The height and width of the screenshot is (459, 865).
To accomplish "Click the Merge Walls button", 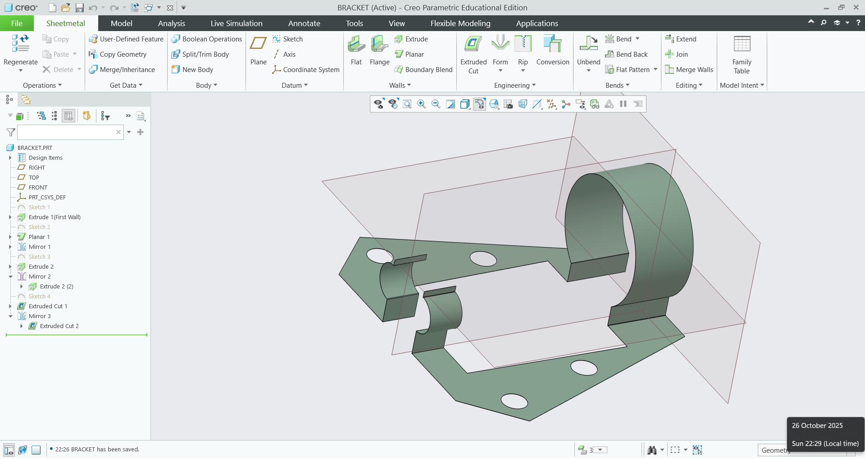I will [x=689, y=70].
